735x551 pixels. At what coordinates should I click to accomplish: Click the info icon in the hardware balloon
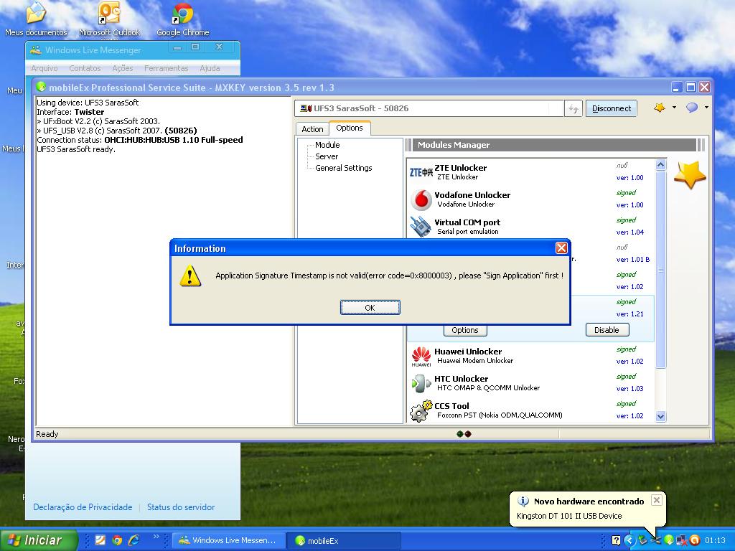[x=523, y=501]
